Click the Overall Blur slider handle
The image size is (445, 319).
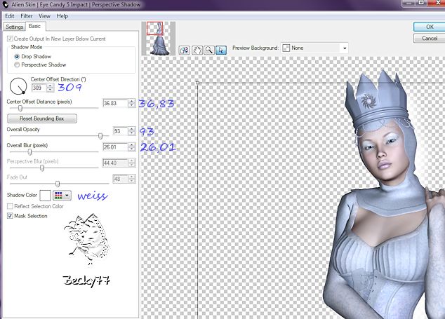(x=29, y=152)
